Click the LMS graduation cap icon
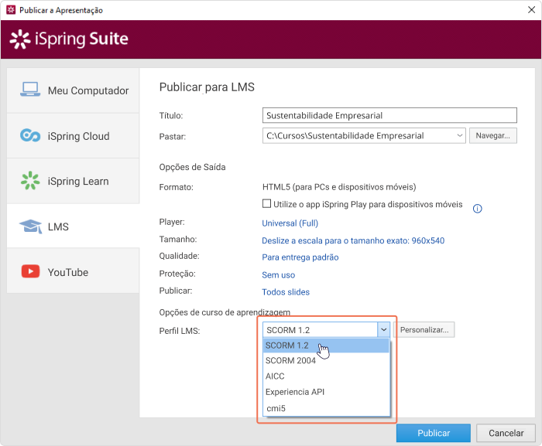 click(30, 226)
